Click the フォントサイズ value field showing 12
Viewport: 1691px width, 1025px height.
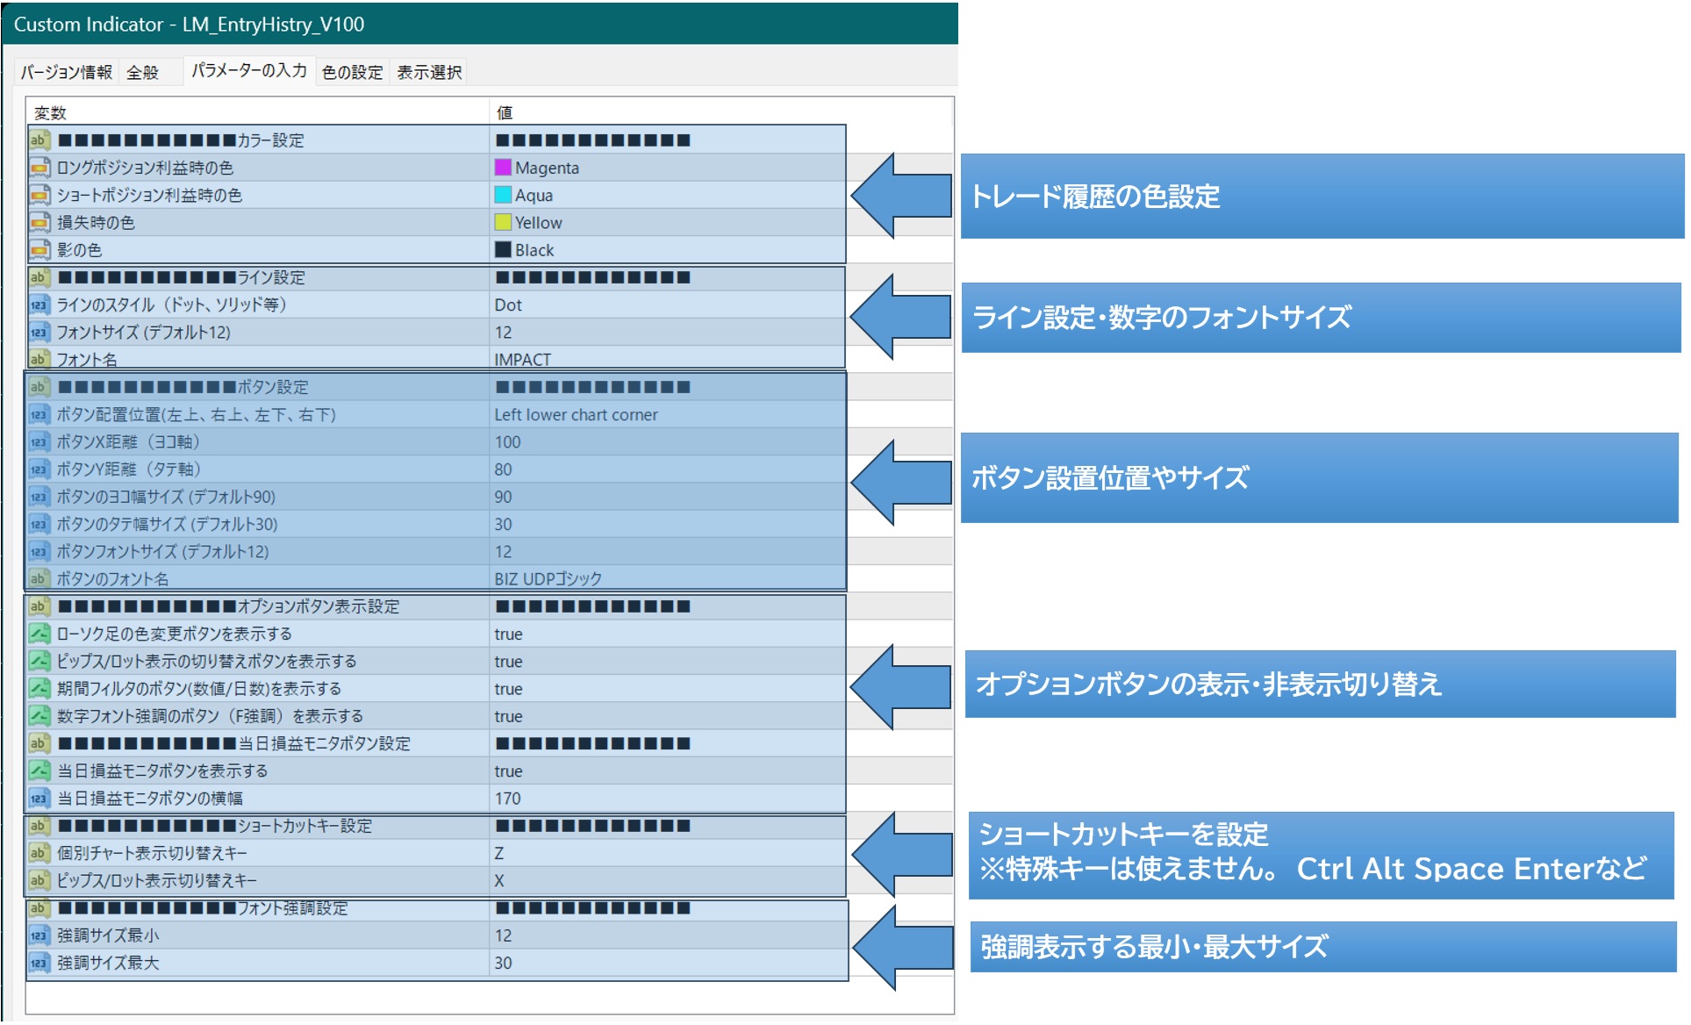tap(503, 333)
